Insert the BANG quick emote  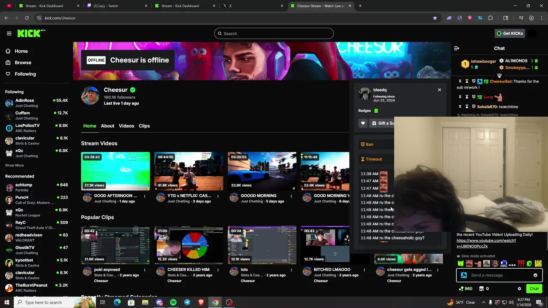(x=538, y=264)
